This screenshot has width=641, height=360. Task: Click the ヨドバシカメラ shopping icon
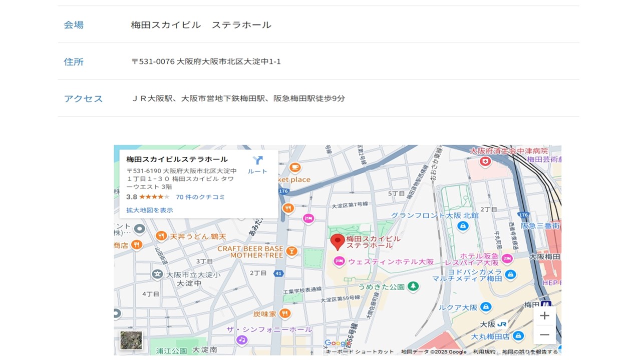click(510, 274)
